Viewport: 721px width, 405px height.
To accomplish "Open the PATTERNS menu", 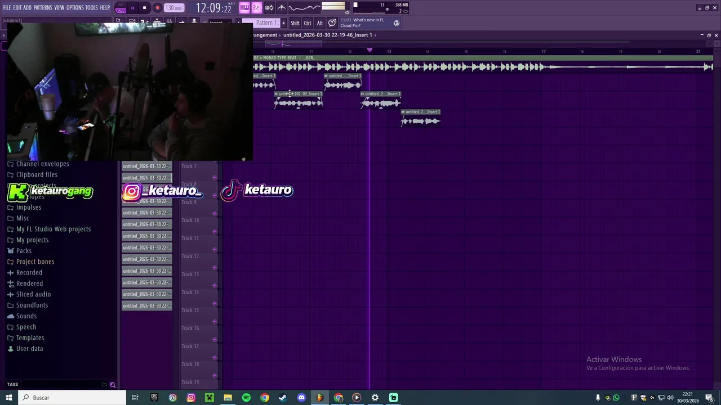I will [43, 7].
